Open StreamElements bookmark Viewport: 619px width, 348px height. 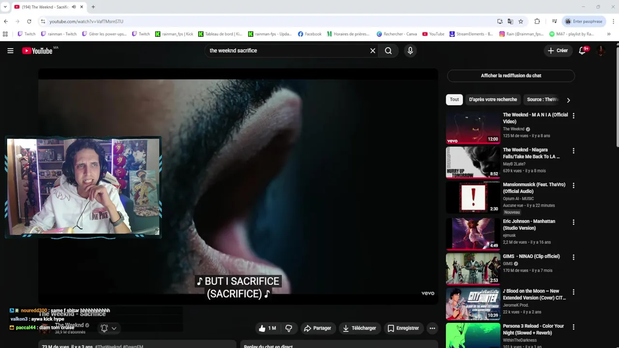(x=471, y=34)
